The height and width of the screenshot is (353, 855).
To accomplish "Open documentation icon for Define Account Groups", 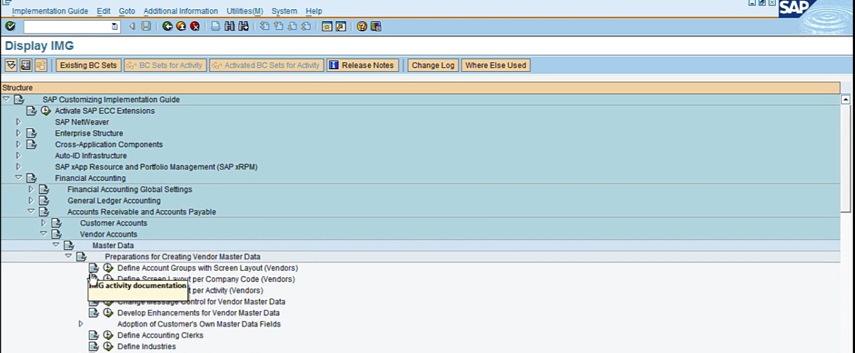I will (x=94, y=268).
